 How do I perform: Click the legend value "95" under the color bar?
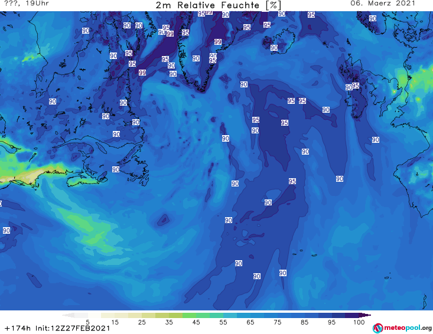tap(331, 322)
